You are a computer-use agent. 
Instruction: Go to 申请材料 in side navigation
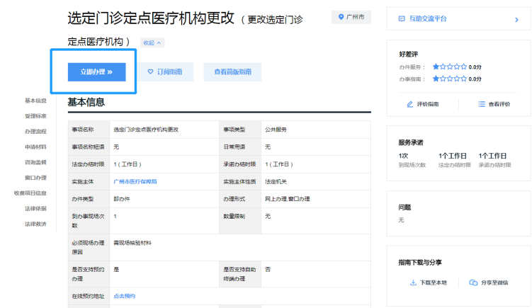pos(35,147)
